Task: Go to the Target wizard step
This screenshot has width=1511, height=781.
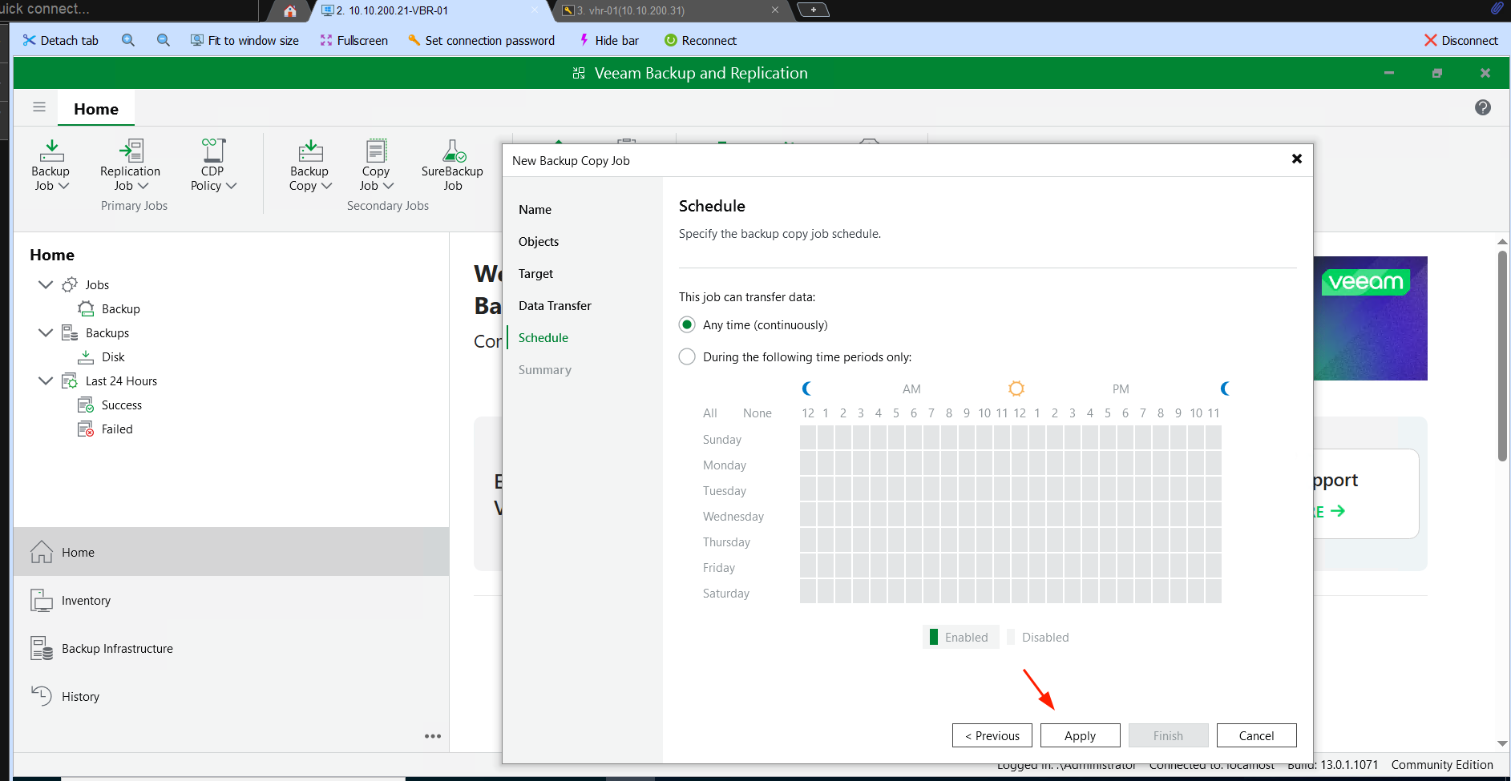Action: click(x=535, y=273)
